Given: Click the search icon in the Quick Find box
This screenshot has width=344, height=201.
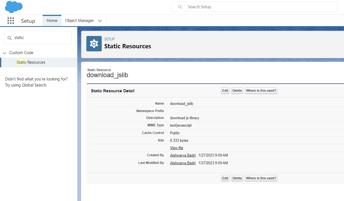Looking at the screenshot, I should click(x=9, y=37).
